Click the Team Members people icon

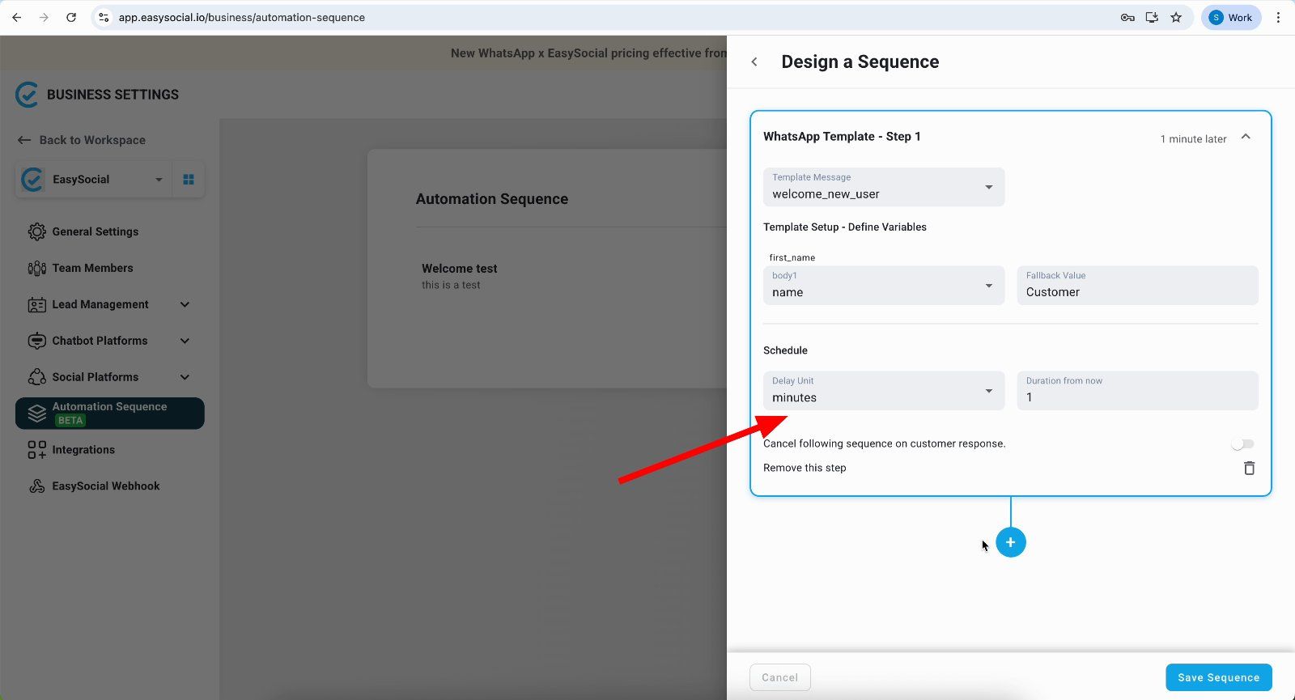[x=37, y=268]
